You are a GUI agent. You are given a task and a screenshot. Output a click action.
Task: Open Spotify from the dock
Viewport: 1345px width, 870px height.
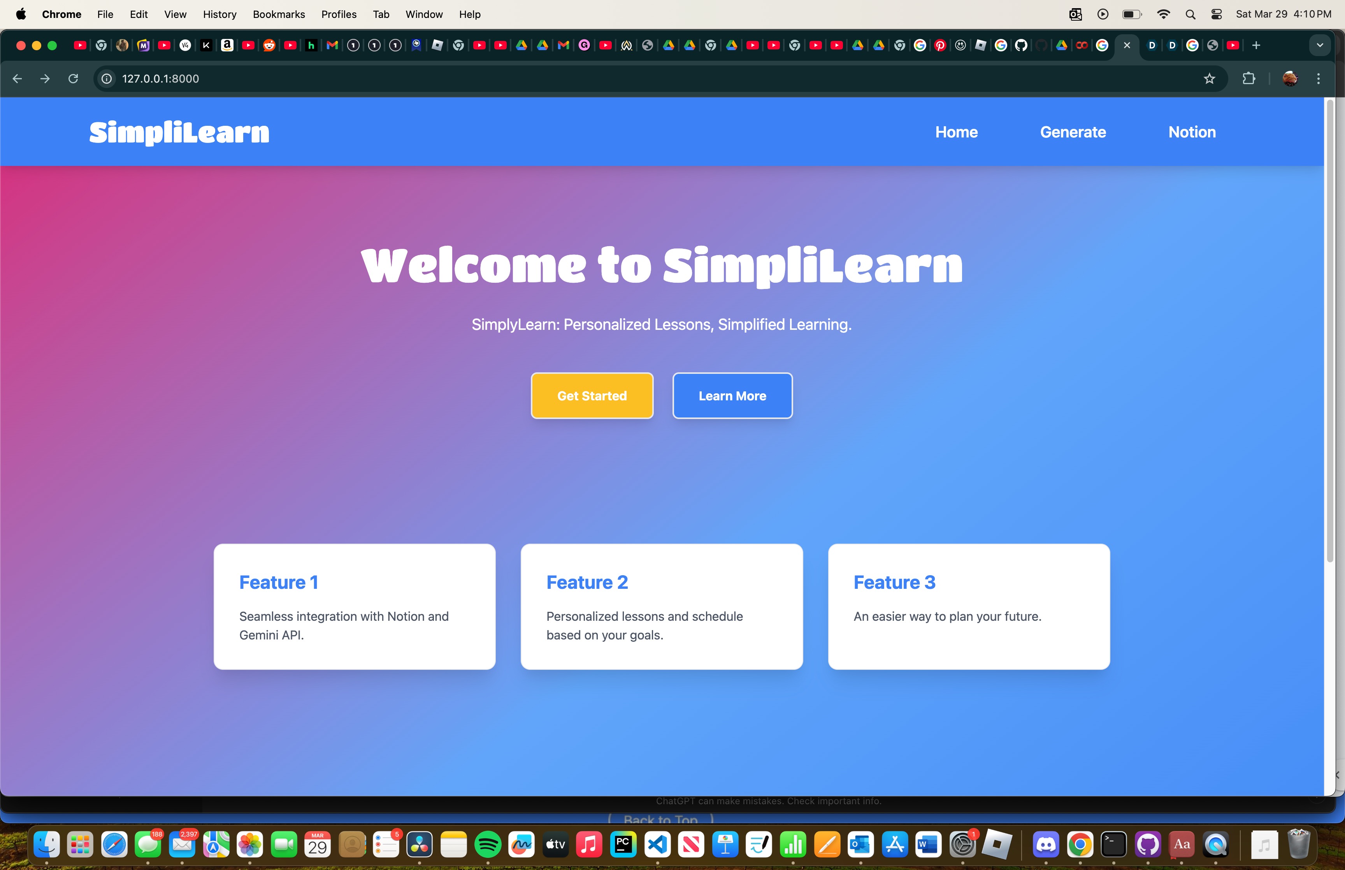[x=488, y=845]
